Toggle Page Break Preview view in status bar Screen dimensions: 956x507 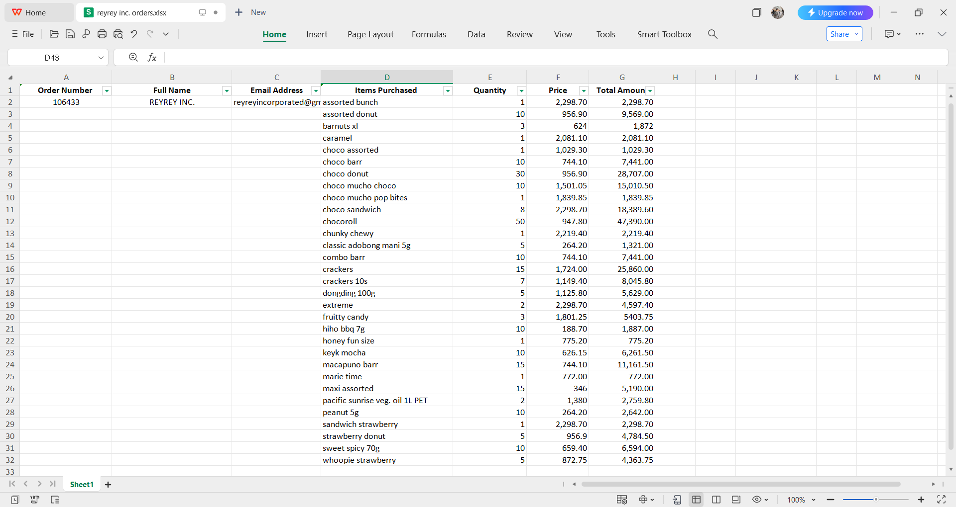(x=716, y=500)
